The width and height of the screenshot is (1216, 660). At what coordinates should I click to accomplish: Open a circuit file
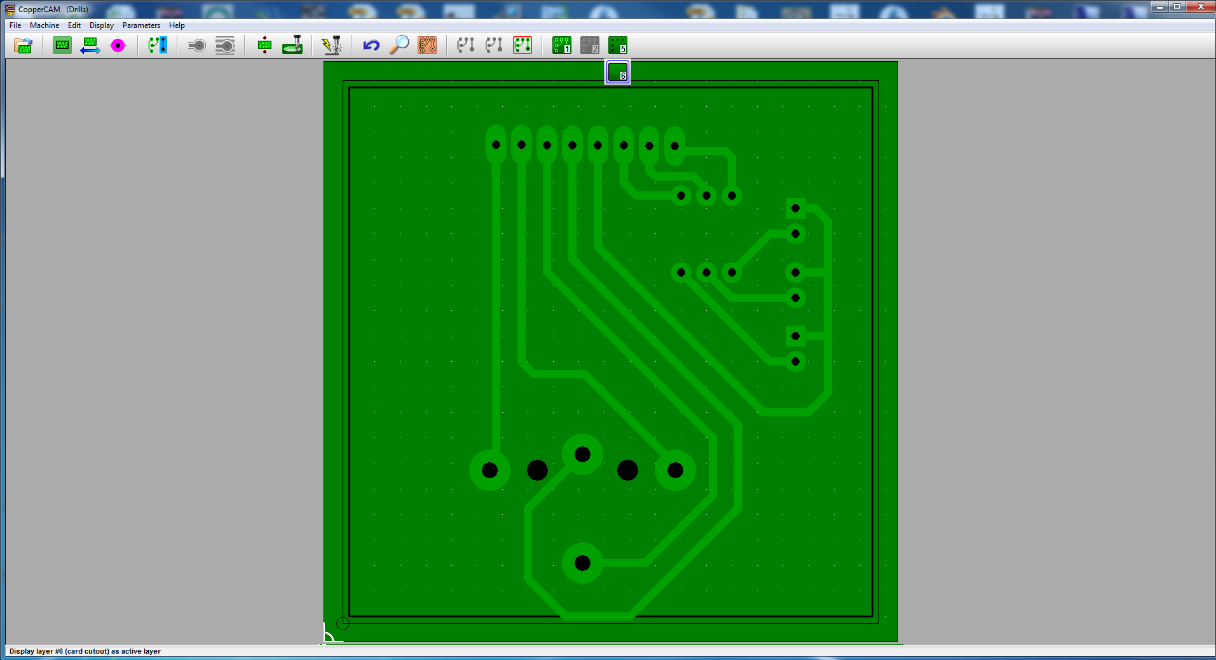(x=23, y=45)
